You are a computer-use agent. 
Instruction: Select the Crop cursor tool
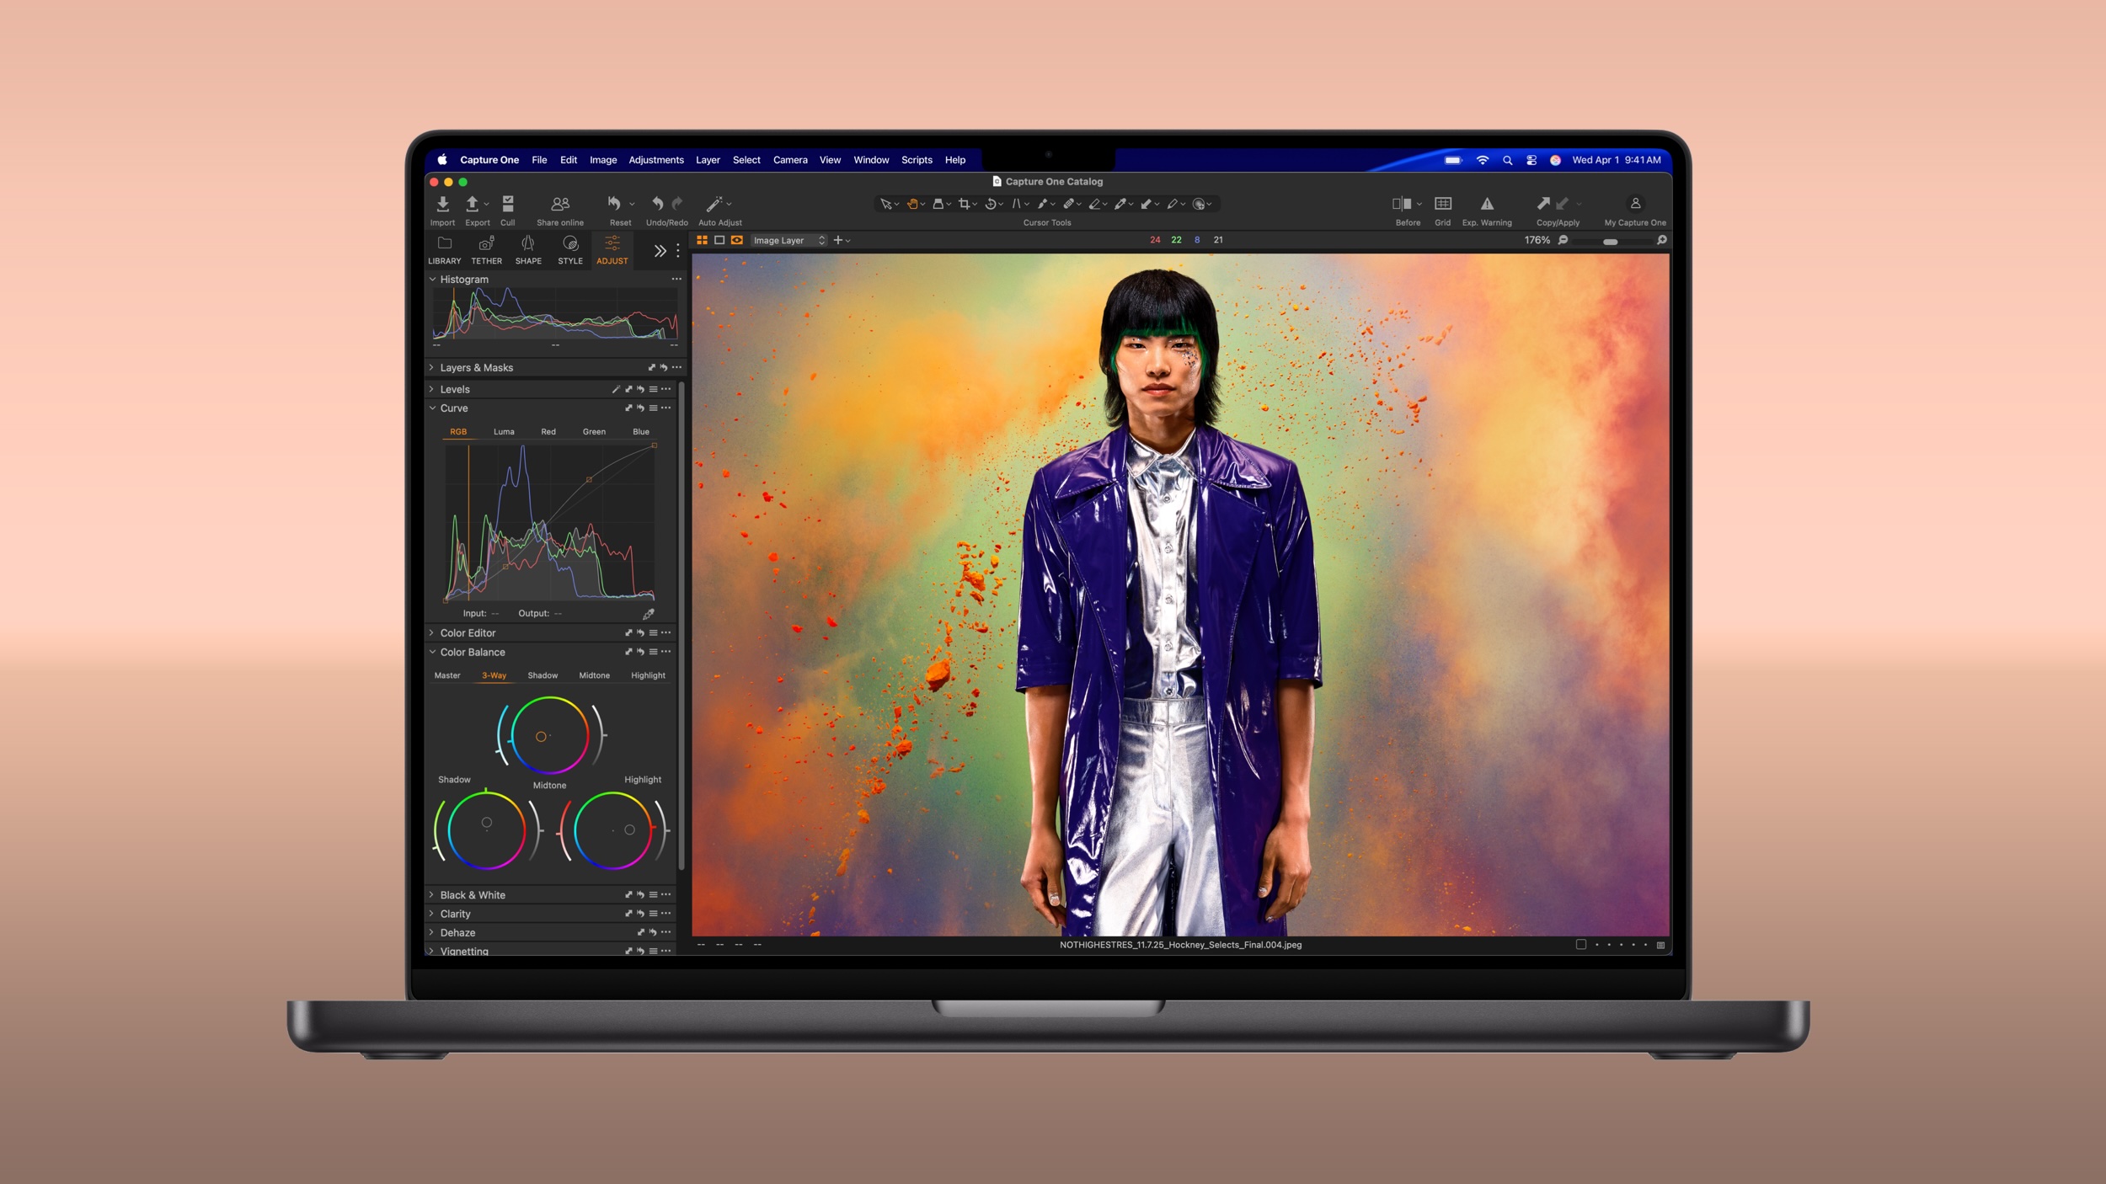963,204
